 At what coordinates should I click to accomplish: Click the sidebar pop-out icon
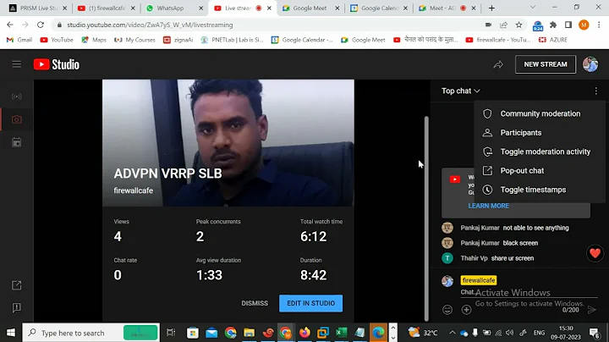[16, 285]
